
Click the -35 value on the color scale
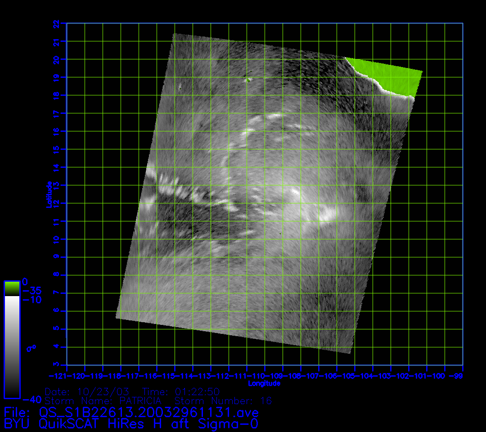(31, 291)
